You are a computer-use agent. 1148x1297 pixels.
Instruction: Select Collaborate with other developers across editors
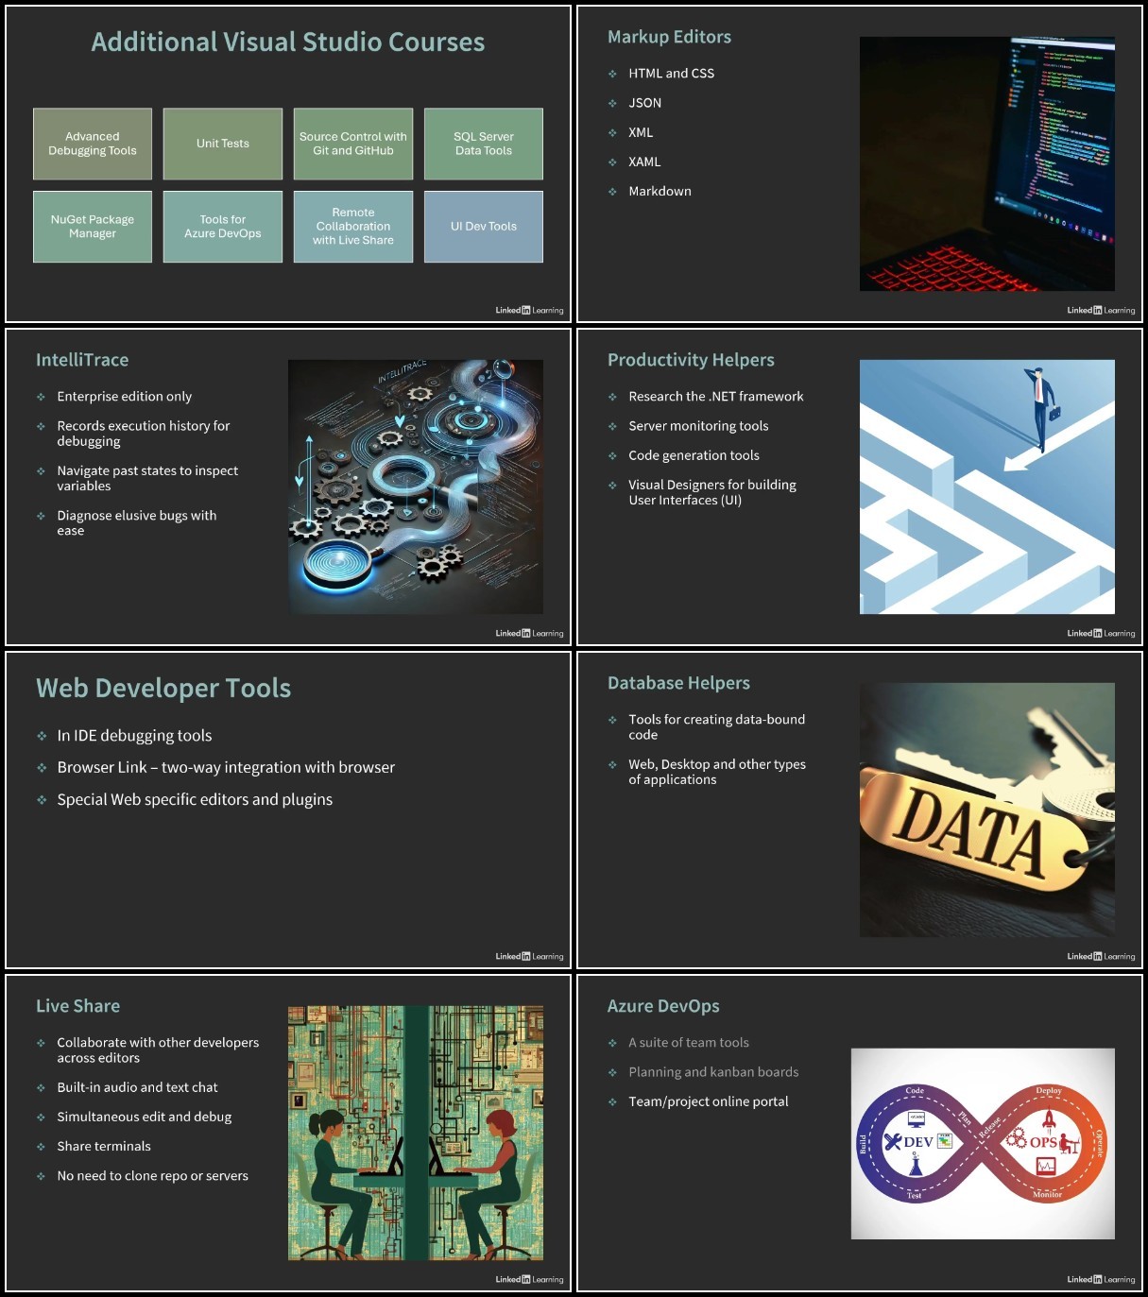point(158,1050)
